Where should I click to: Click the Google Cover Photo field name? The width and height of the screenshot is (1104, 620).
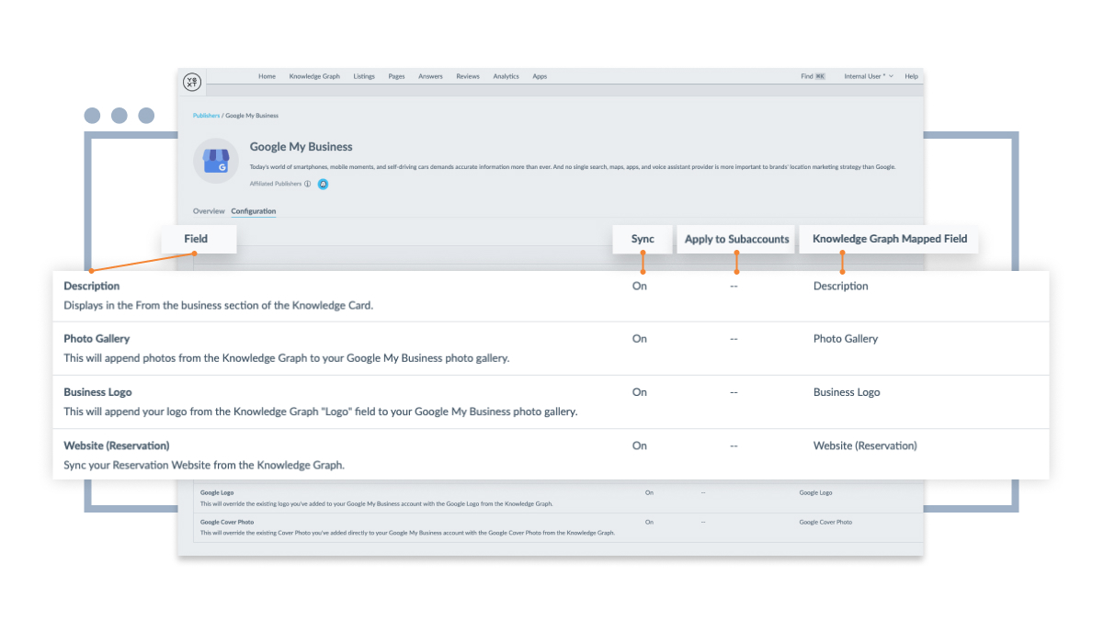coord(227,522)
